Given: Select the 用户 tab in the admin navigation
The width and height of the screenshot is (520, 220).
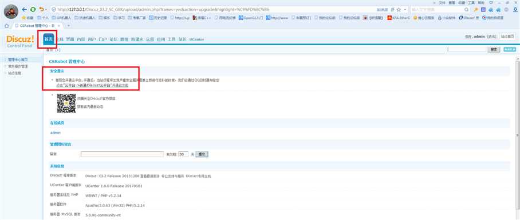Looking at the screenshot, I should coord(92,39).
